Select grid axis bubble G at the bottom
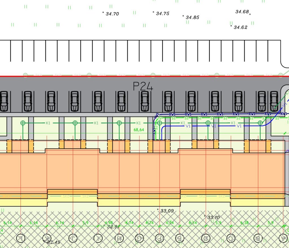Image resolution: width=289 pixels, height=248 pixels. (138, 238)
